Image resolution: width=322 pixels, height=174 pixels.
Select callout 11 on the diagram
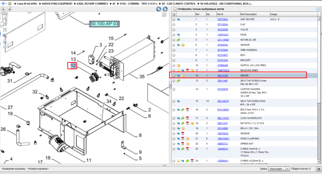[x=89, y=160]
